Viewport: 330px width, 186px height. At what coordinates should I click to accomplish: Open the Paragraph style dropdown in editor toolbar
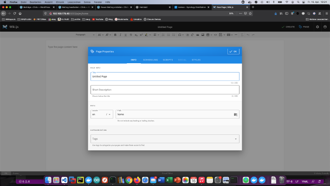pyautogui.click(x=85, y=35)
